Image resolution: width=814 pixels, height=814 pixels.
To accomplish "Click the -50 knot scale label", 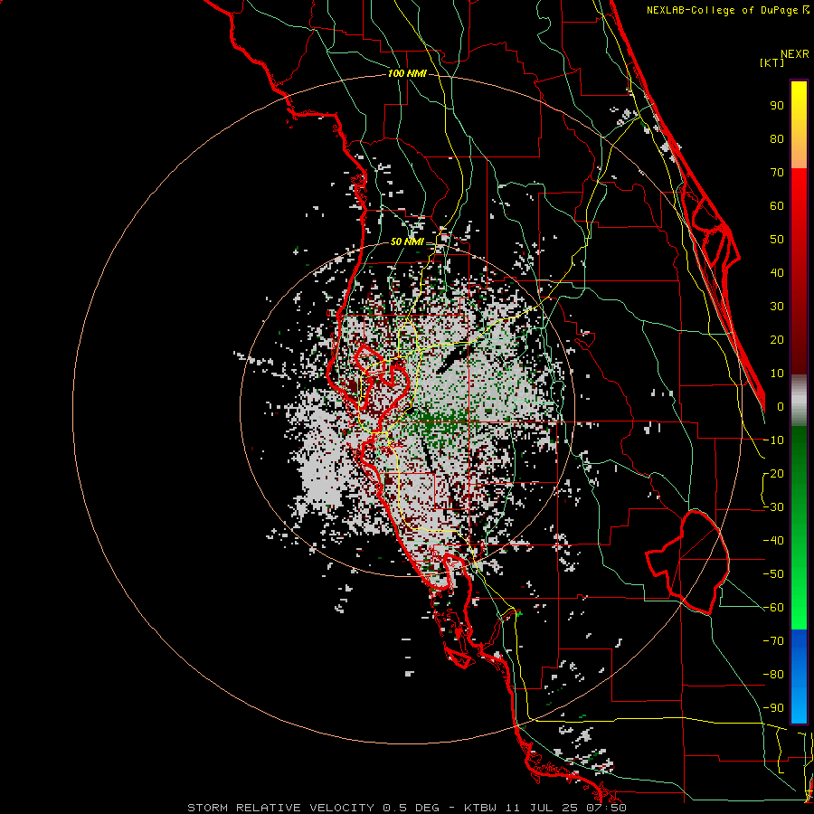I will click(773, 574).
